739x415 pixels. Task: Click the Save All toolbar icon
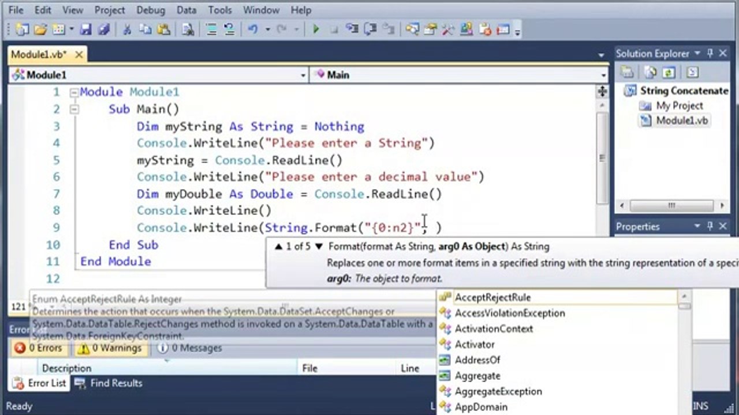point(103,29)
